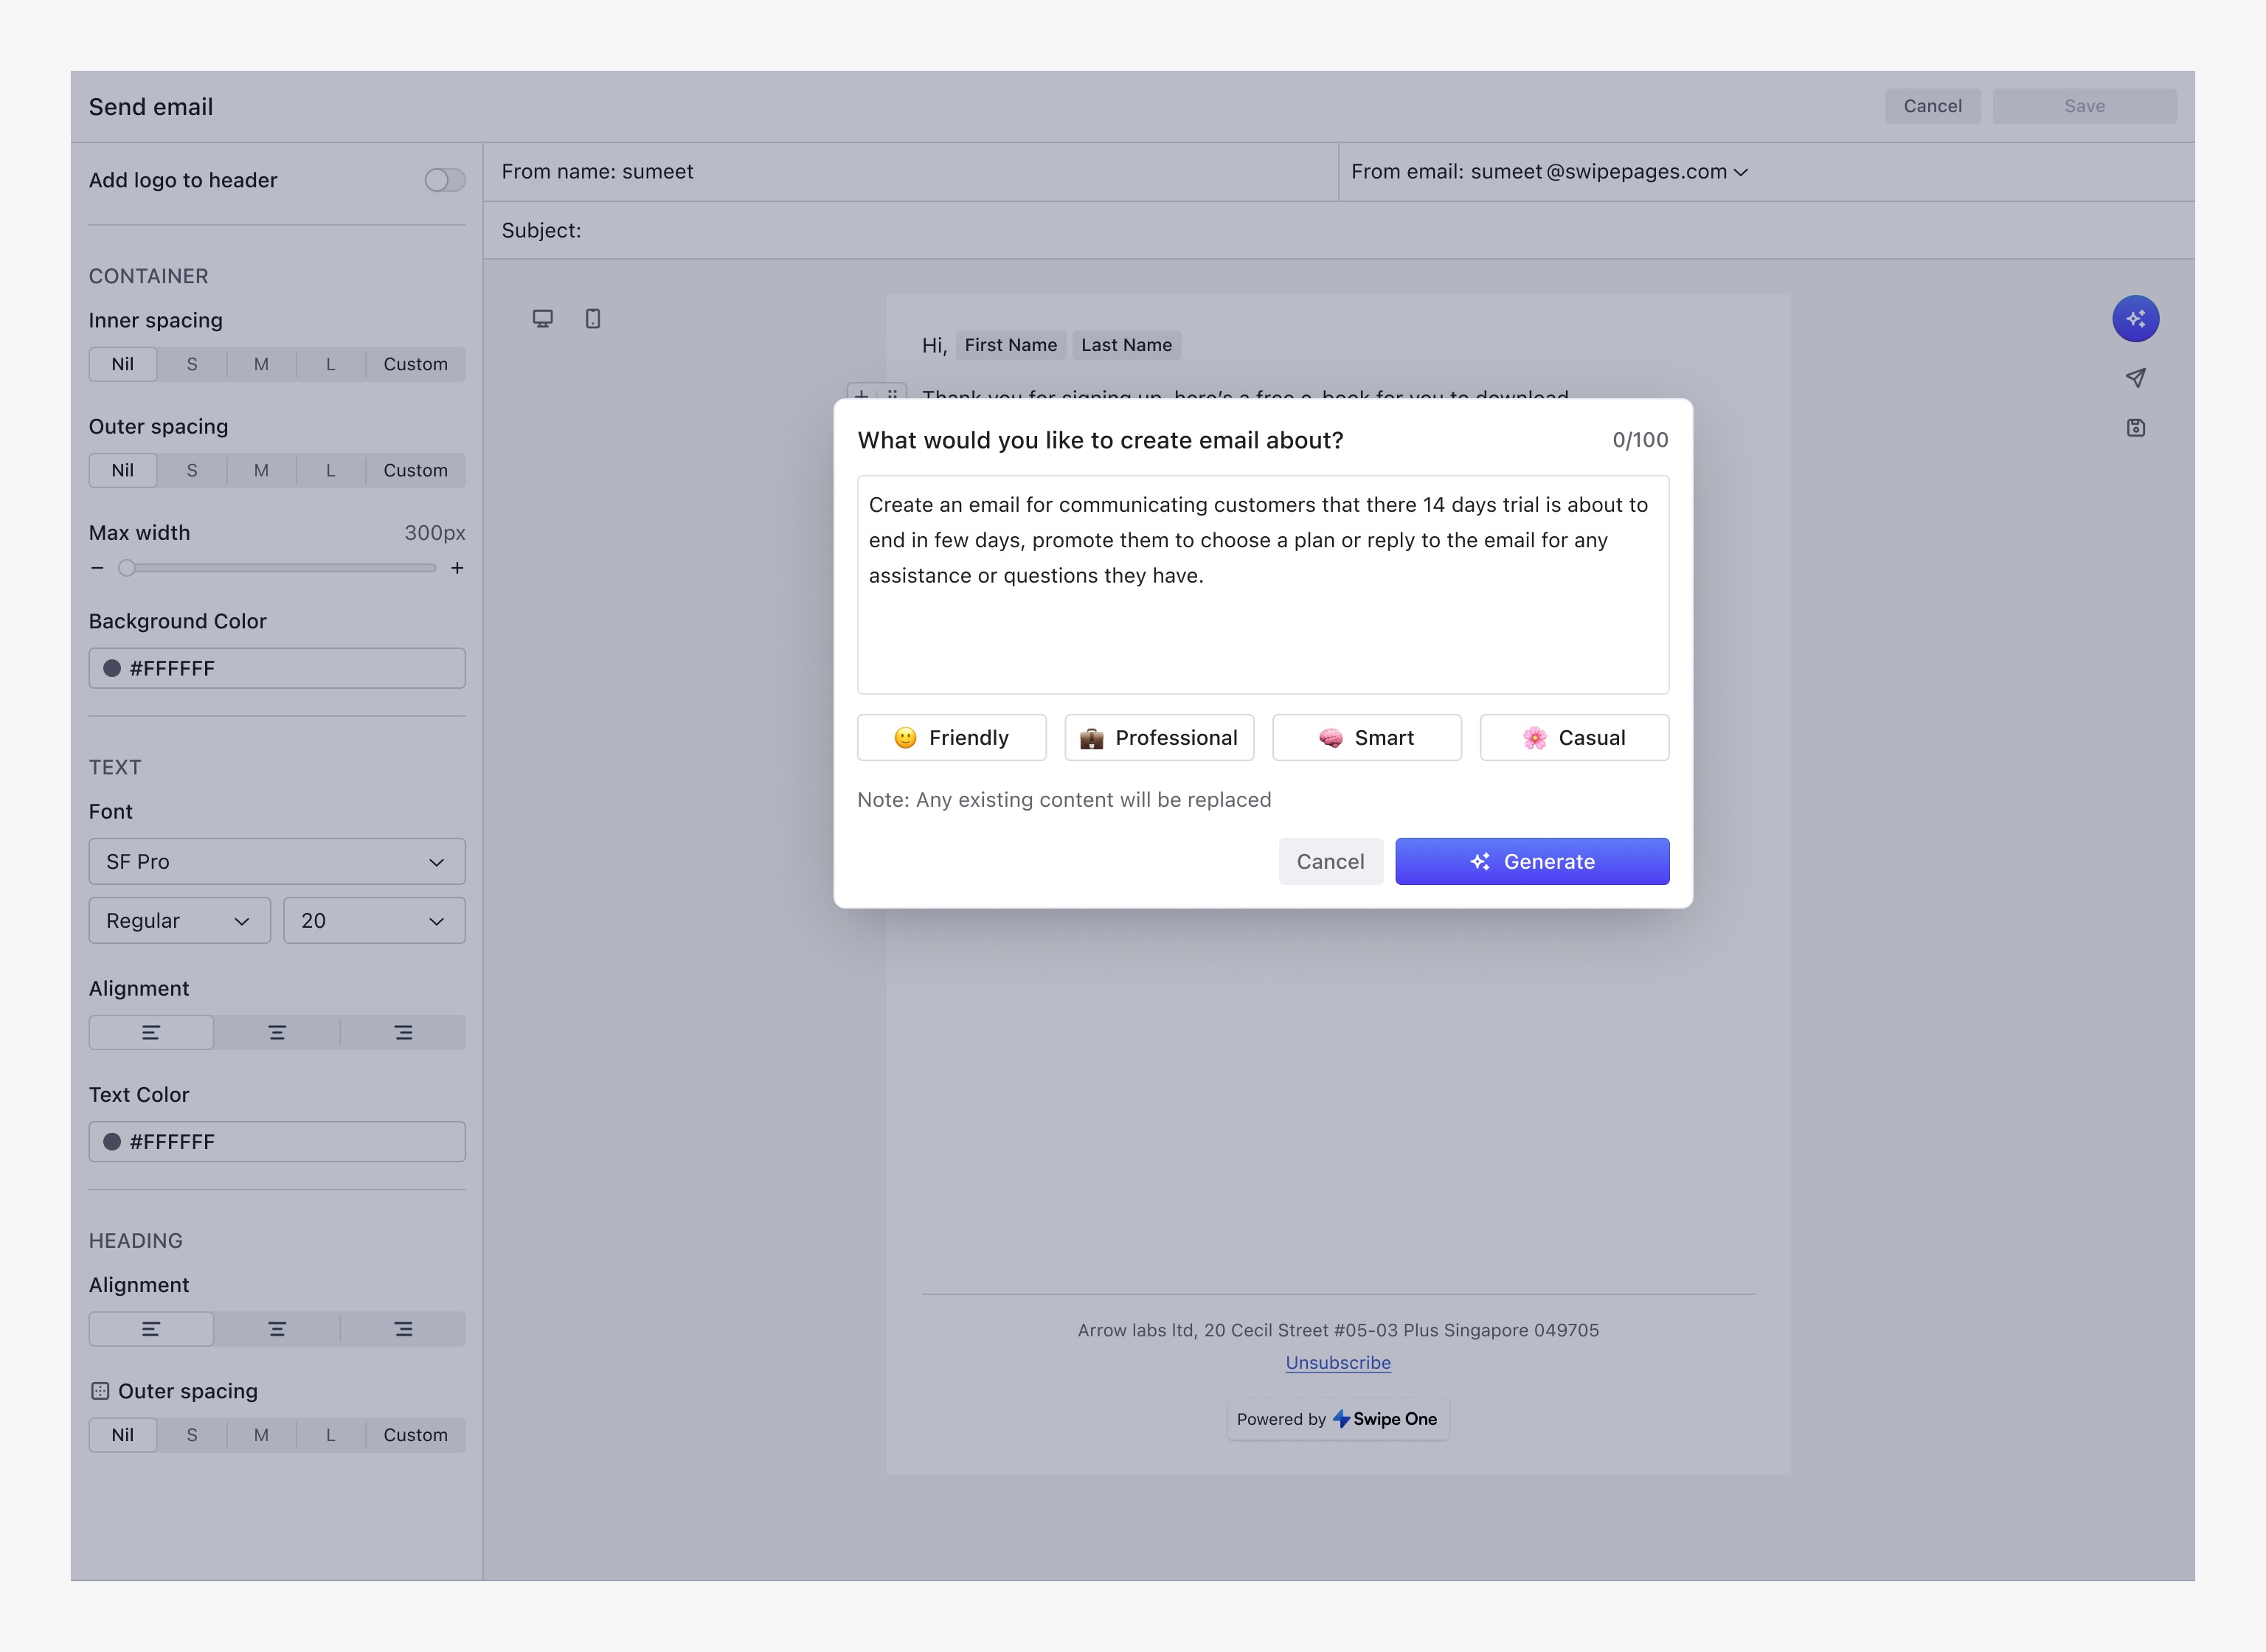Choose the Smart tone option

1367,737
